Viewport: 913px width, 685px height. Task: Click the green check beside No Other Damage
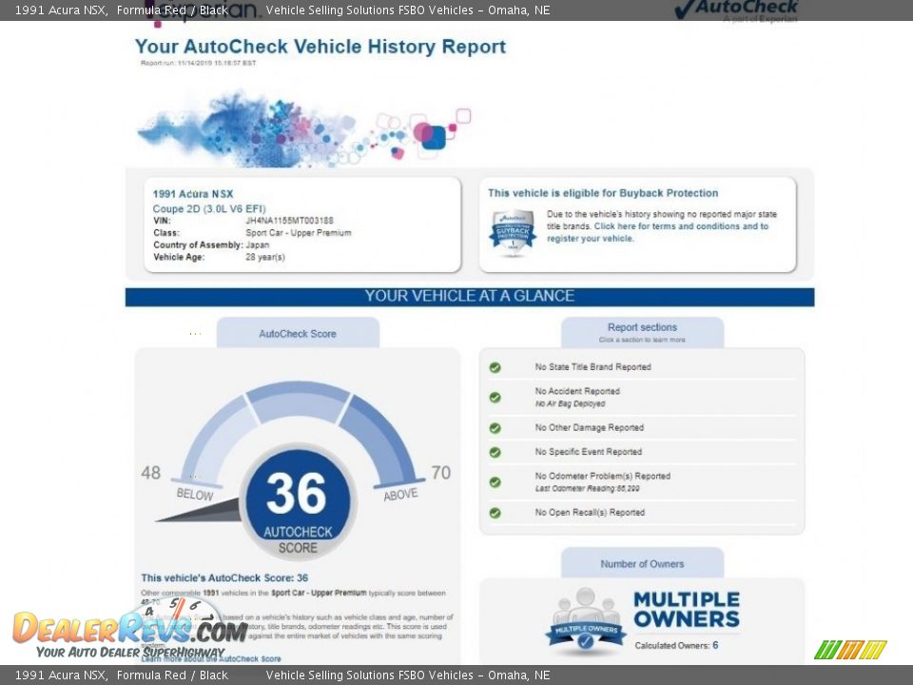(495, 428)
